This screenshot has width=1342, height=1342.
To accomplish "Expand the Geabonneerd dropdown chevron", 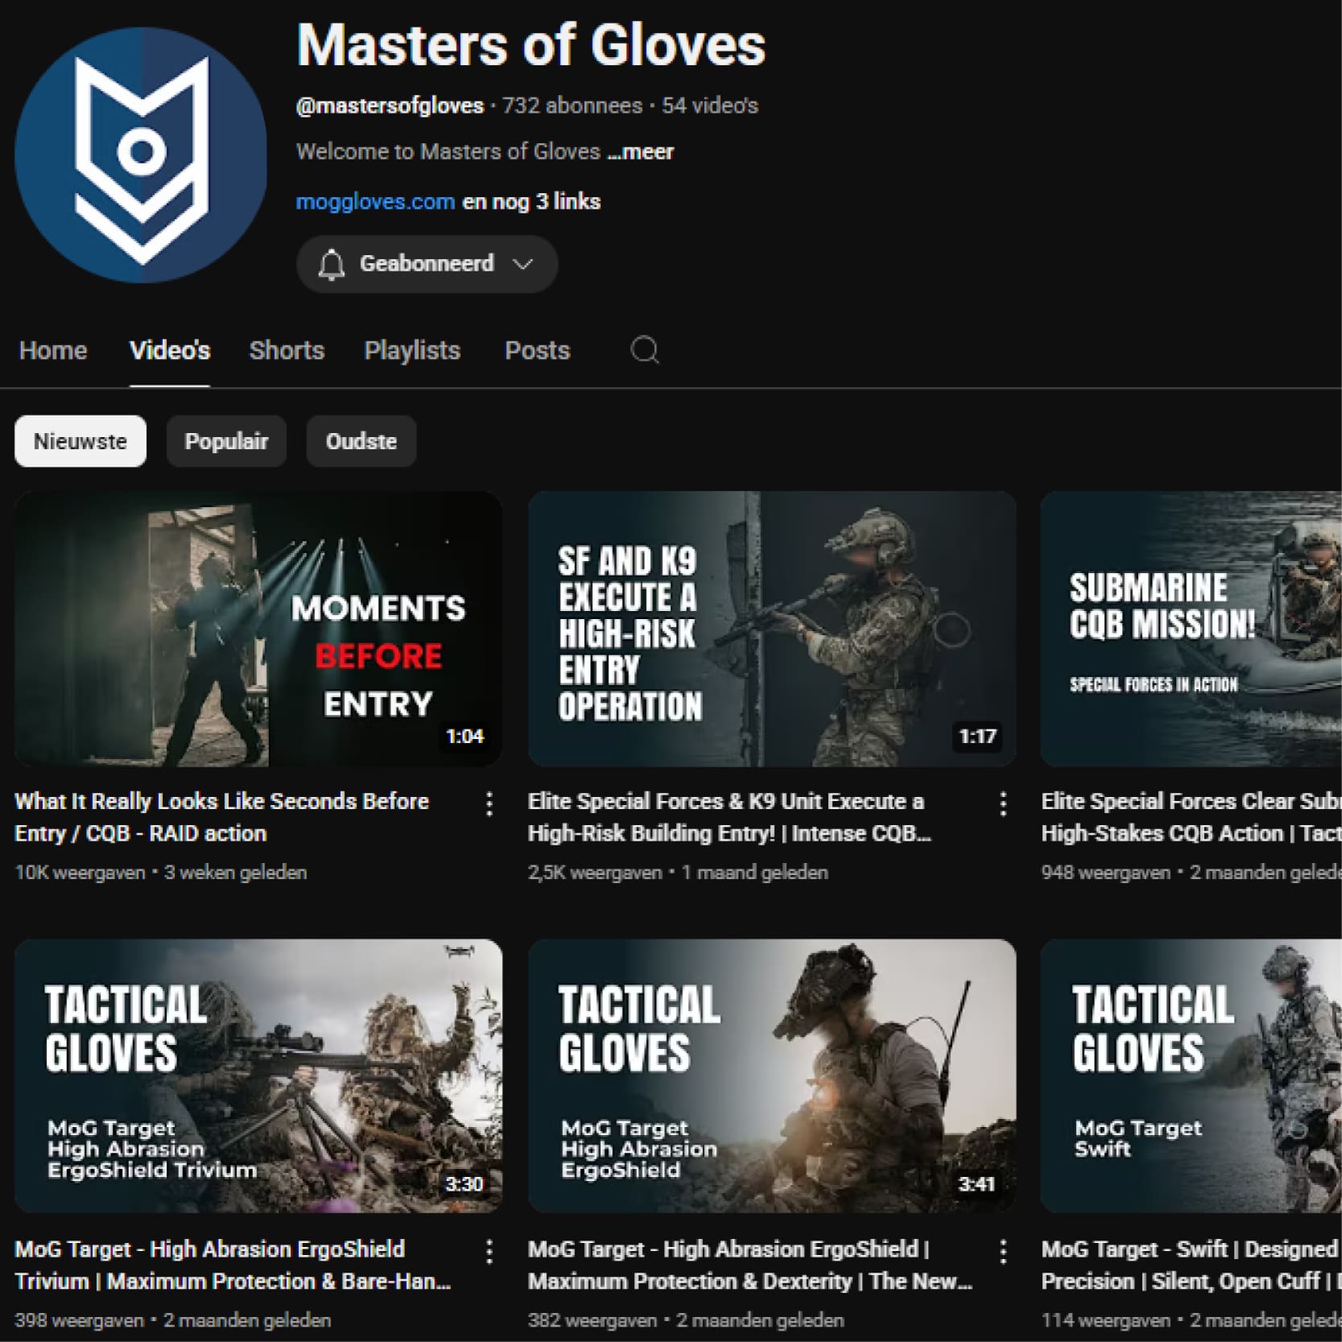I will pos(523,264).
